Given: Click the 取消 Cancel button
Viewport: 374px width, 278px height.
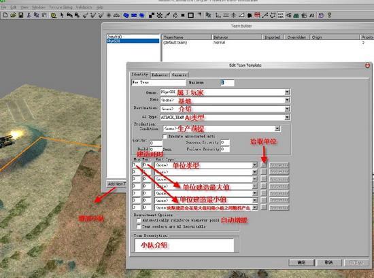Looking at the screenshot, I should [328, 262].
